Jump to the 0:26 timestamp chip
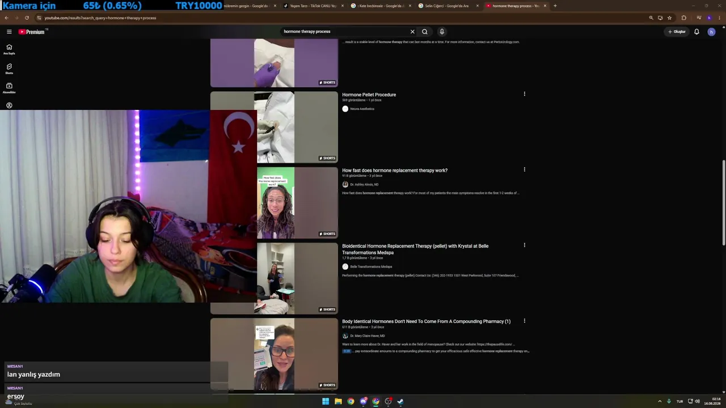Viewport: 726px width, 408px height. [347, 351]
